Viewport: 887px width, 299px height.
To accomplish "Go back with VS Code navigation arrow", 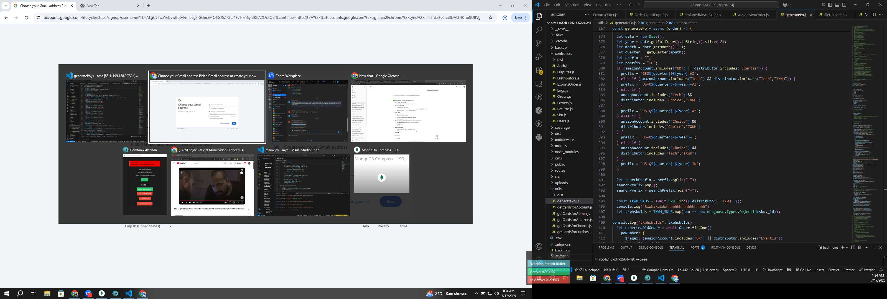I will 631,5.
